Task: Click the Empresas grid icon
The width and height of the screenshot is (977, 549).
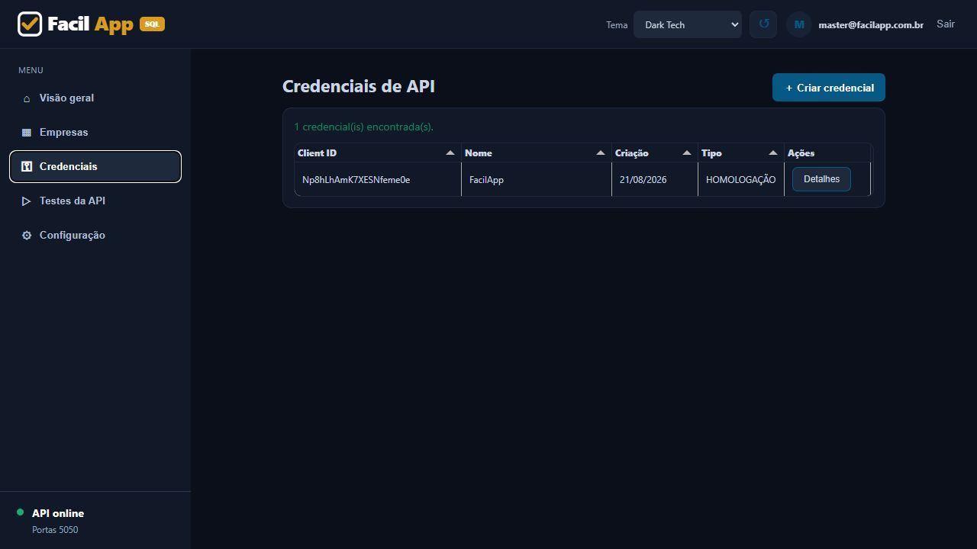Action: 27,133
